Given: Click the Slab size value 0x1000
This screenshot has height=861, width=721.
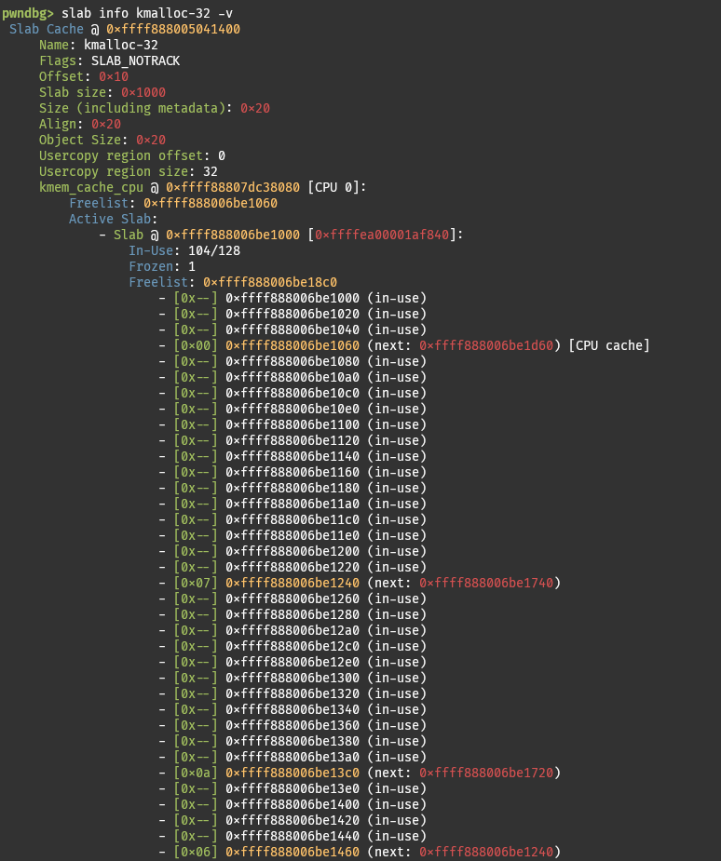Looking at the screenshot, I should coord(143,92).
